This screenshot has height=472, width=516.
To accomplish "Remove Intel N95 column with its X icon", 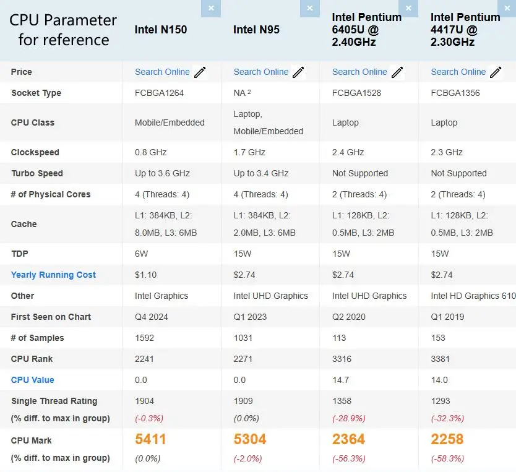I will coord(310,8).
